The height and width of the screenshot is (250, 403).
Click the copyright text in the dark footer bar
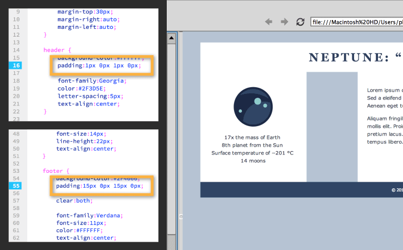pyautogui.click(x=397, y=190)
